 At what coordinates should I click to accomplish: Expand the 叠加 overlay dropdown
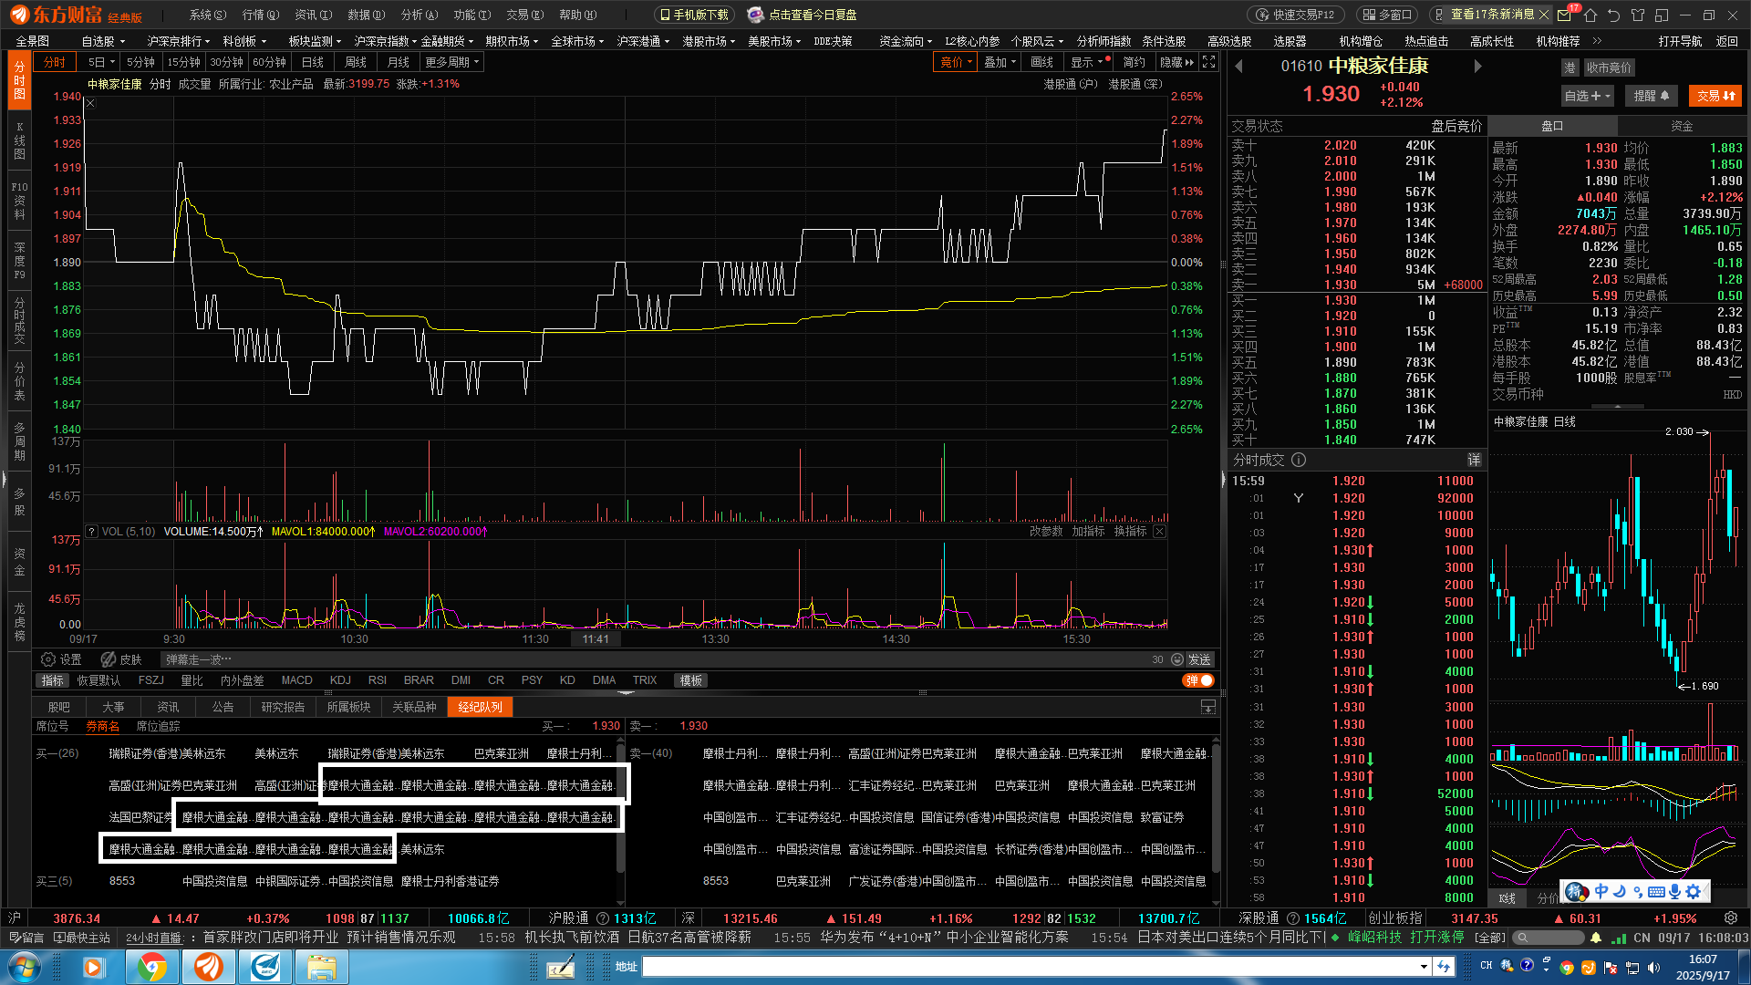point(1000,62)
